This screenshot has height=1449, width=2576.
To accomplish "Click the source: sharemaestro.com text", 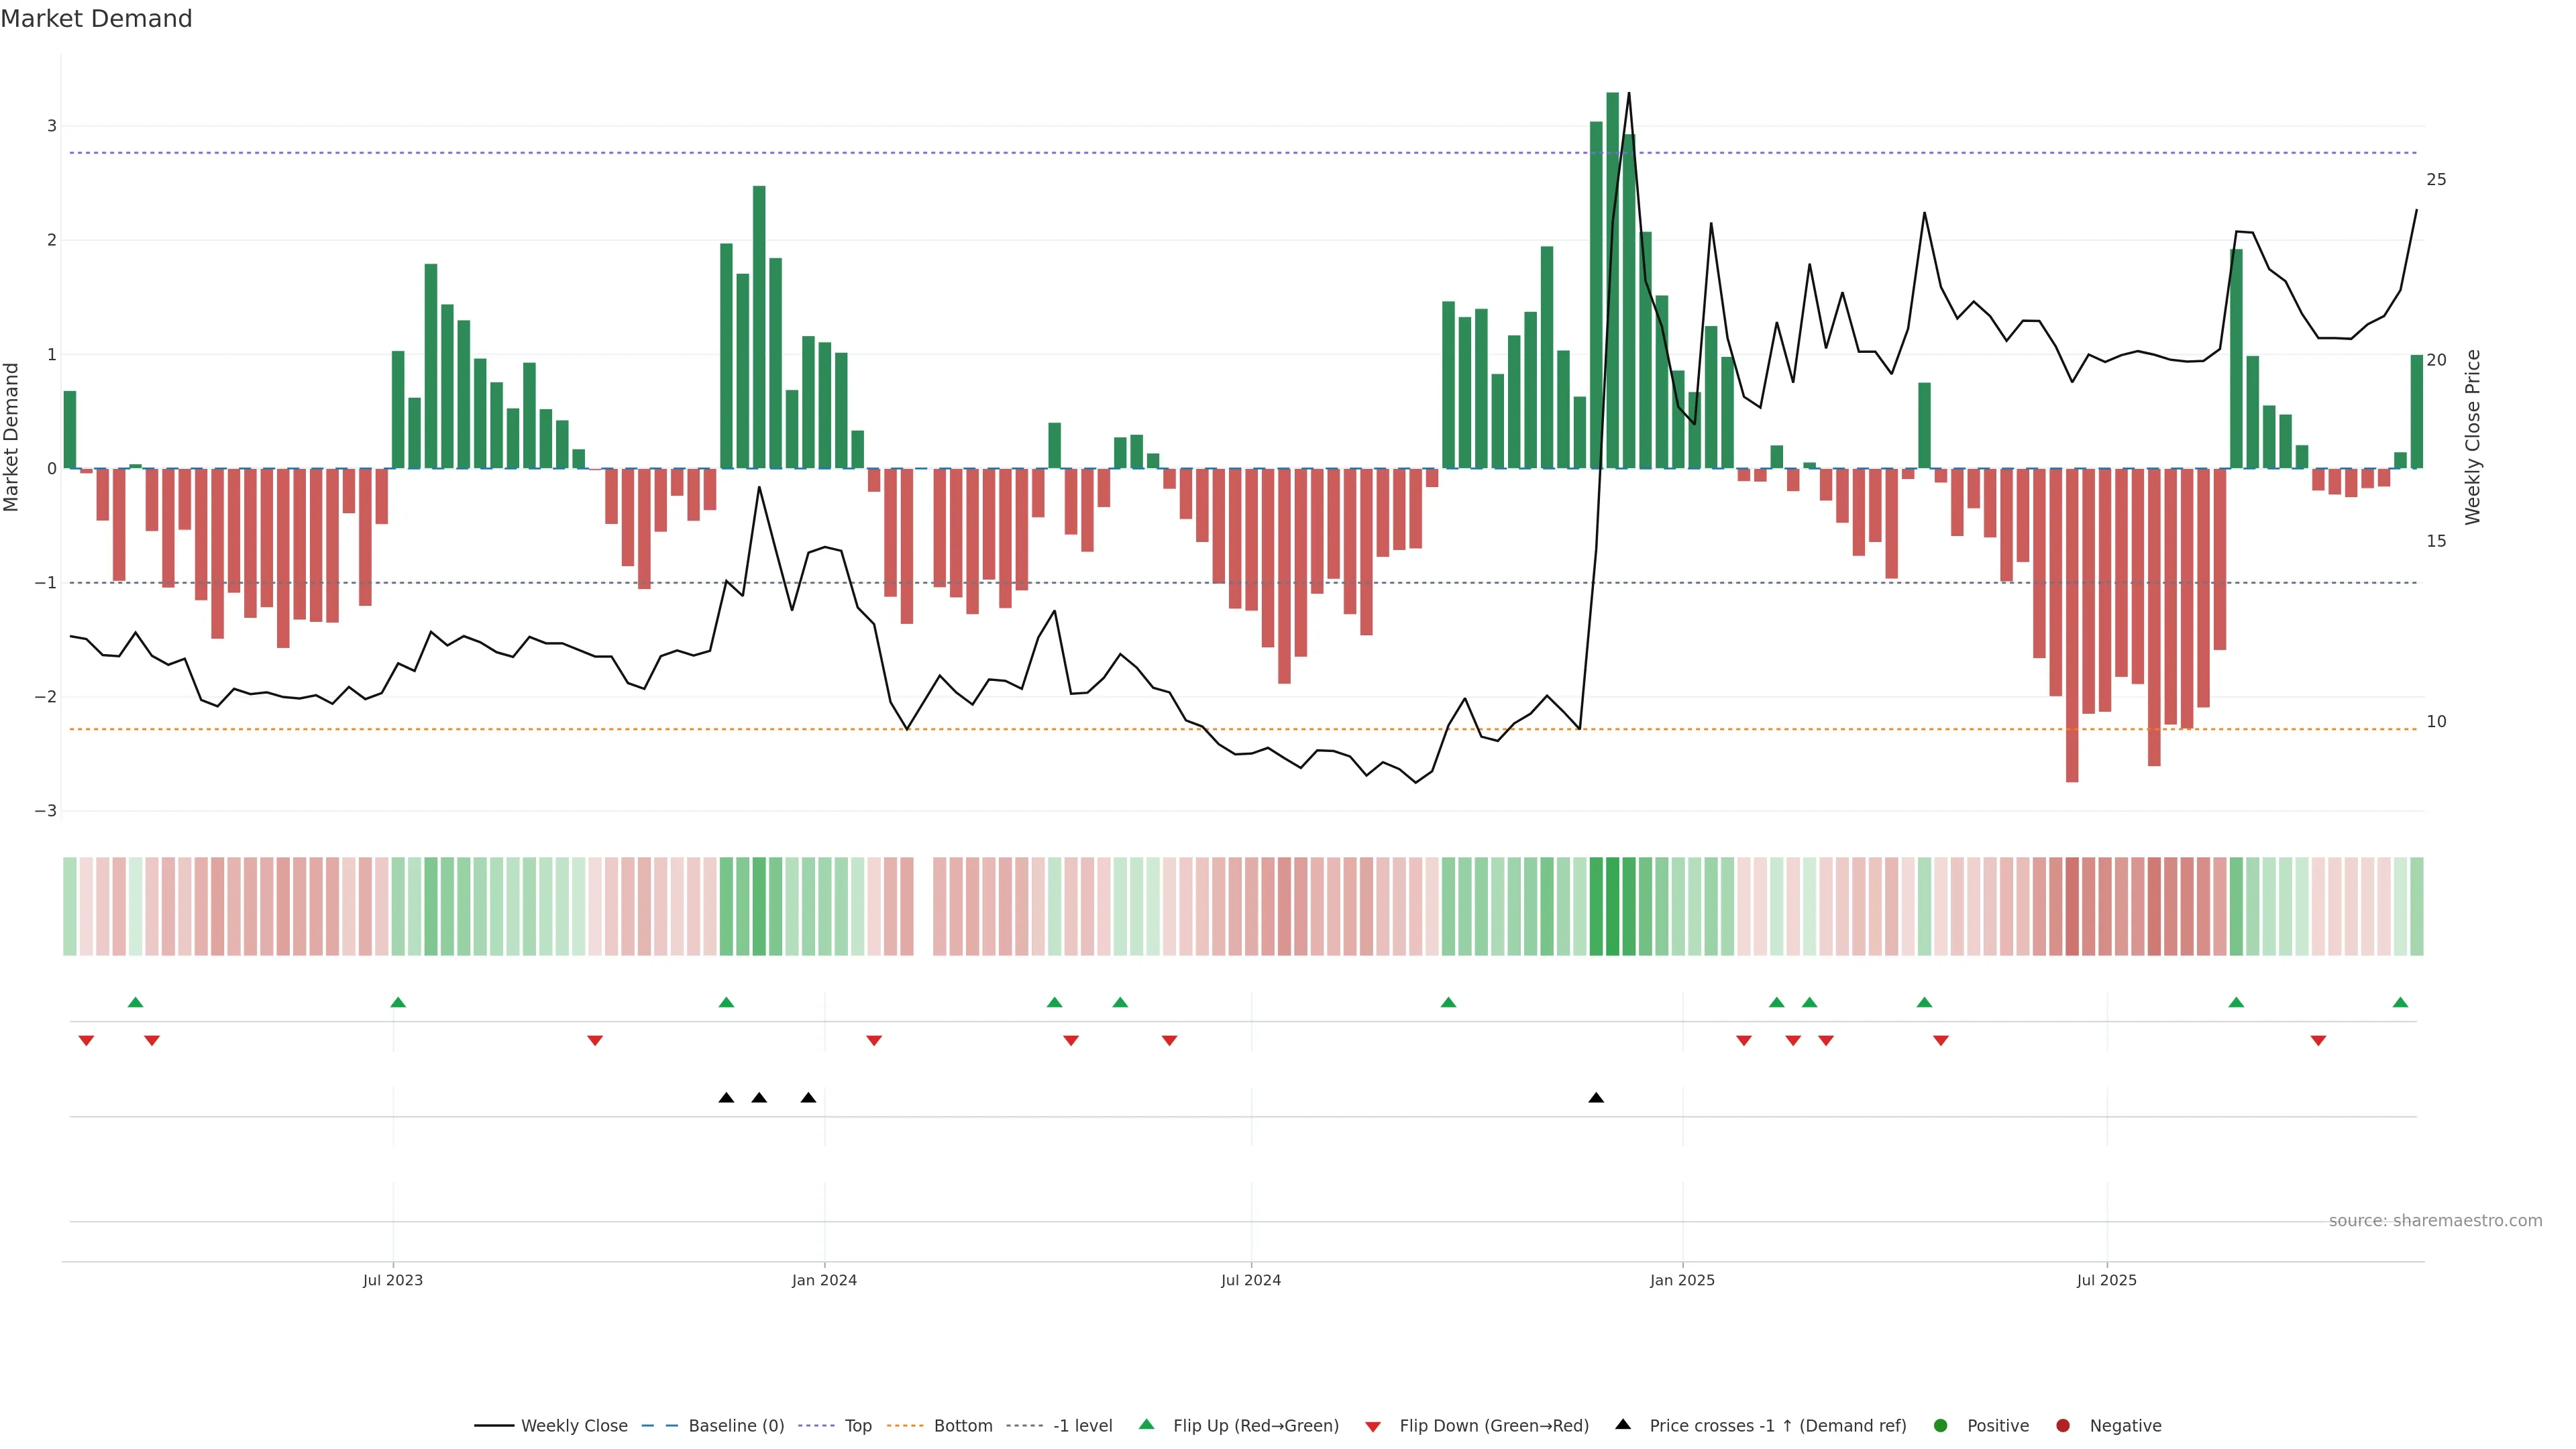I will (2435, 1220).
